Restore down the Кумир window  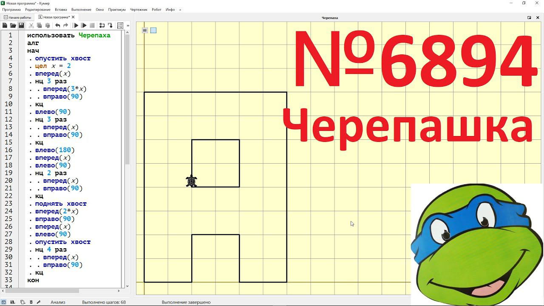[524, 3]
